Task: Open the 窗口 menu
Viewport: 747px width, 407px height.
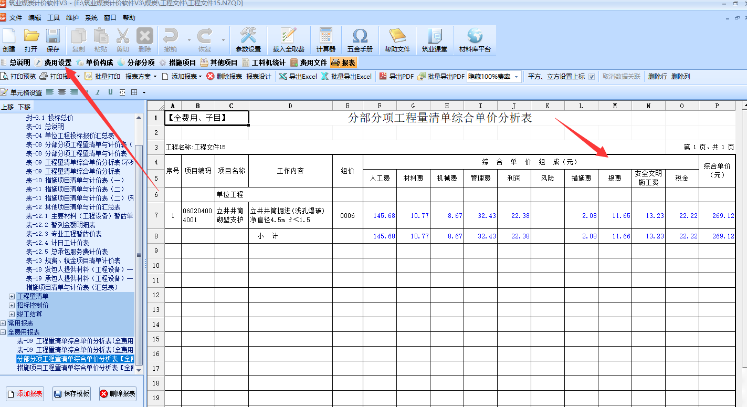Action: click(x=110, y=18)
